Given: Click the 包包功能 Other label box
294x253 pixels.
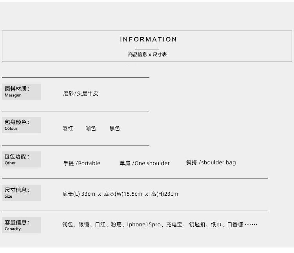Looking at the screenshot, I should tap(22, 159).
